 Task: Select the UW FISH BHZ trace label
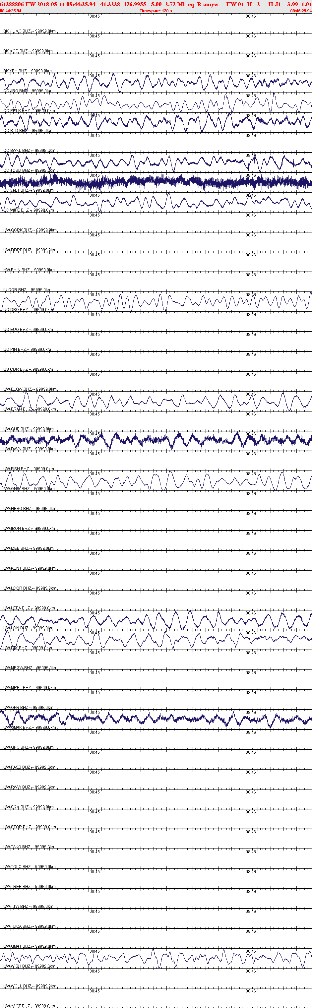pos(29,469)
